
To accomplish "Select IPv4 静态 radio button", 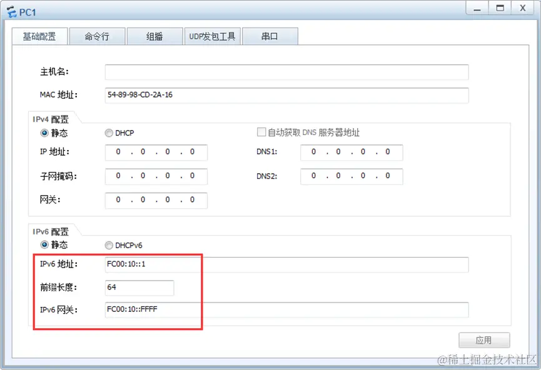I will [44, 132].
